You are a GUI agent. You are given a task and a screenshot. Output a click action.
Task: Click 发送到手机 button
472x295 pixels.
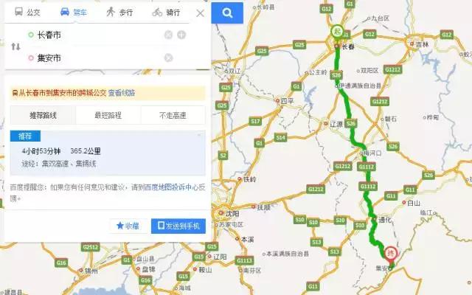(178, 226)
